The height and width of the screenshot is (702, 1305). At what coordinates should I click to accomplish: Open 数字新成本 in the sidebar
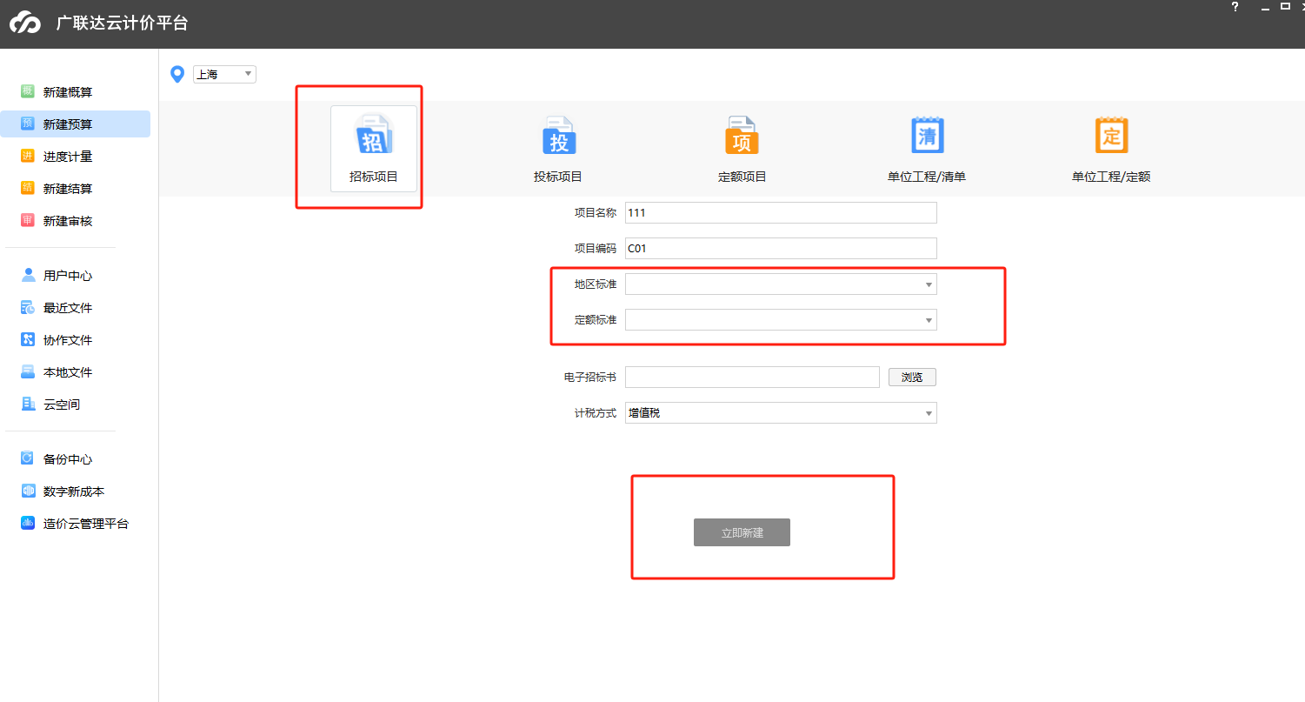[x=74, y=491]
